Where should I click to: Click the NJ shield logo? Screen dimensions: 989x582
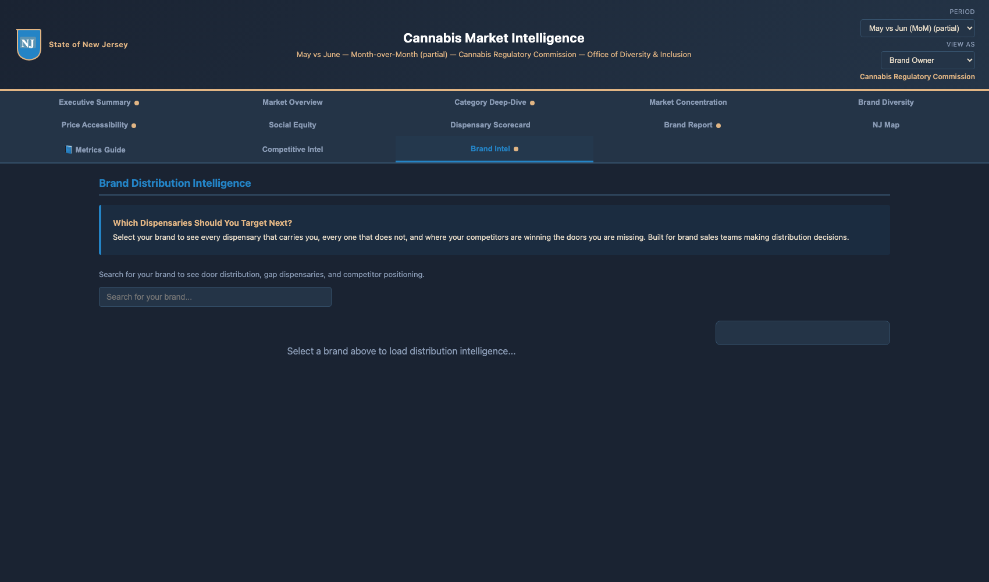pos(29,44)
